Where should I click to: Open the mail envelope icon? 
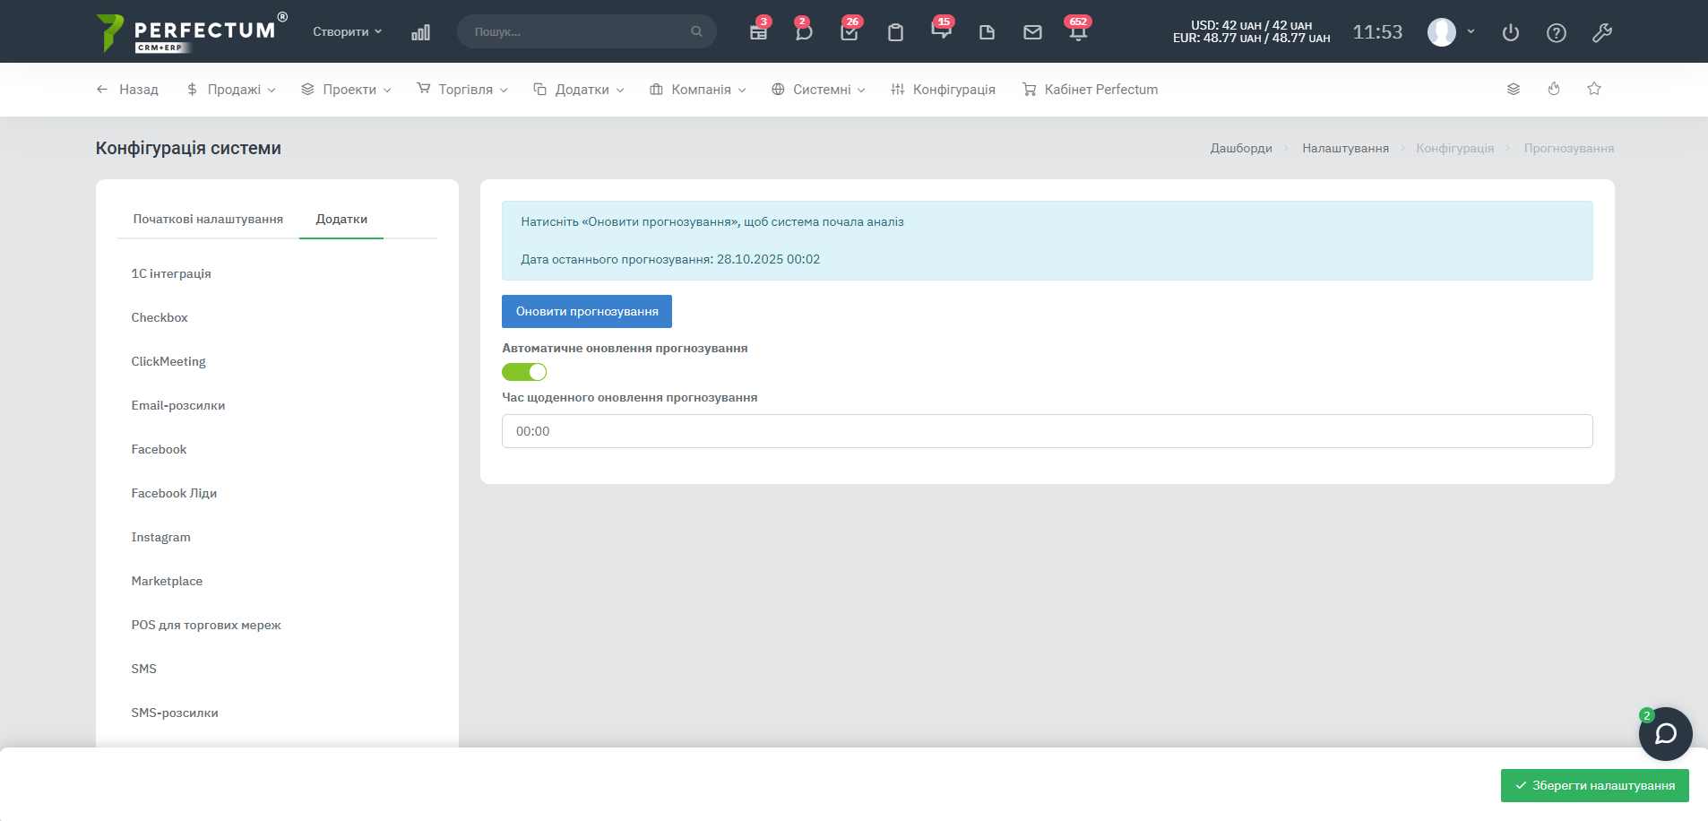[1032, 32]
